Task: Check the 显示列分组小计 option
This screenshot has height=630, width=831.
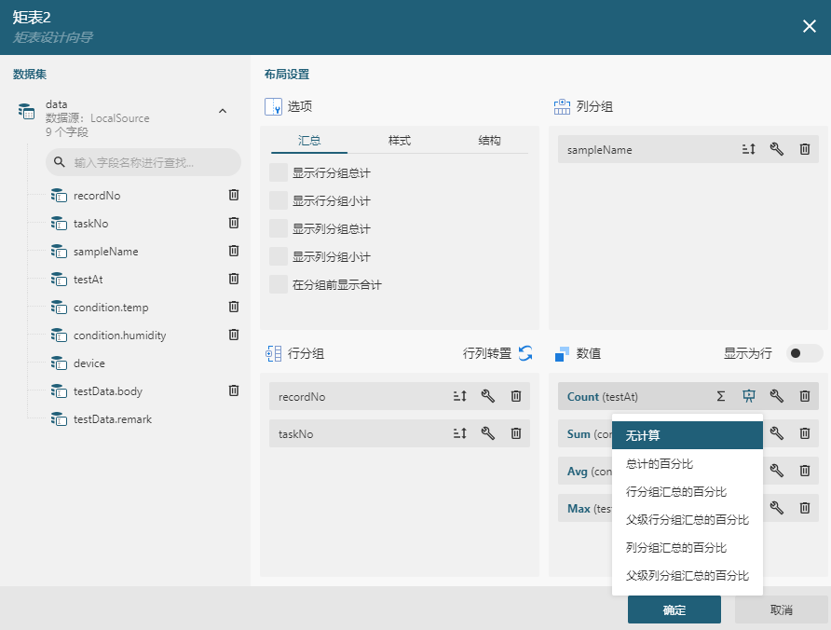Action: pos(279,256)
